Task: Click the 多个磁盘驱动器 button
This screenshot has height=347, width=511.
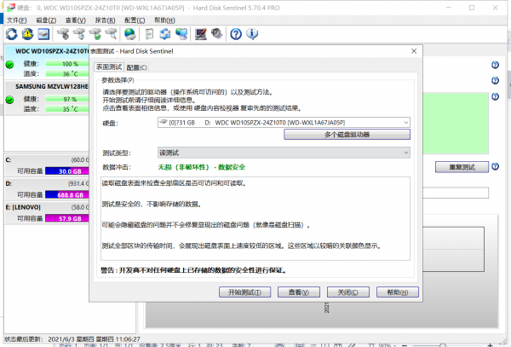Action: (347, 135)
